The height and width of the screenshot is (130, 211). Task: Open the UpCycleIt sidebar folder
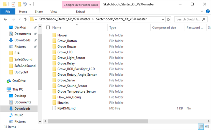pyautogui.click(x=21, y=72)
